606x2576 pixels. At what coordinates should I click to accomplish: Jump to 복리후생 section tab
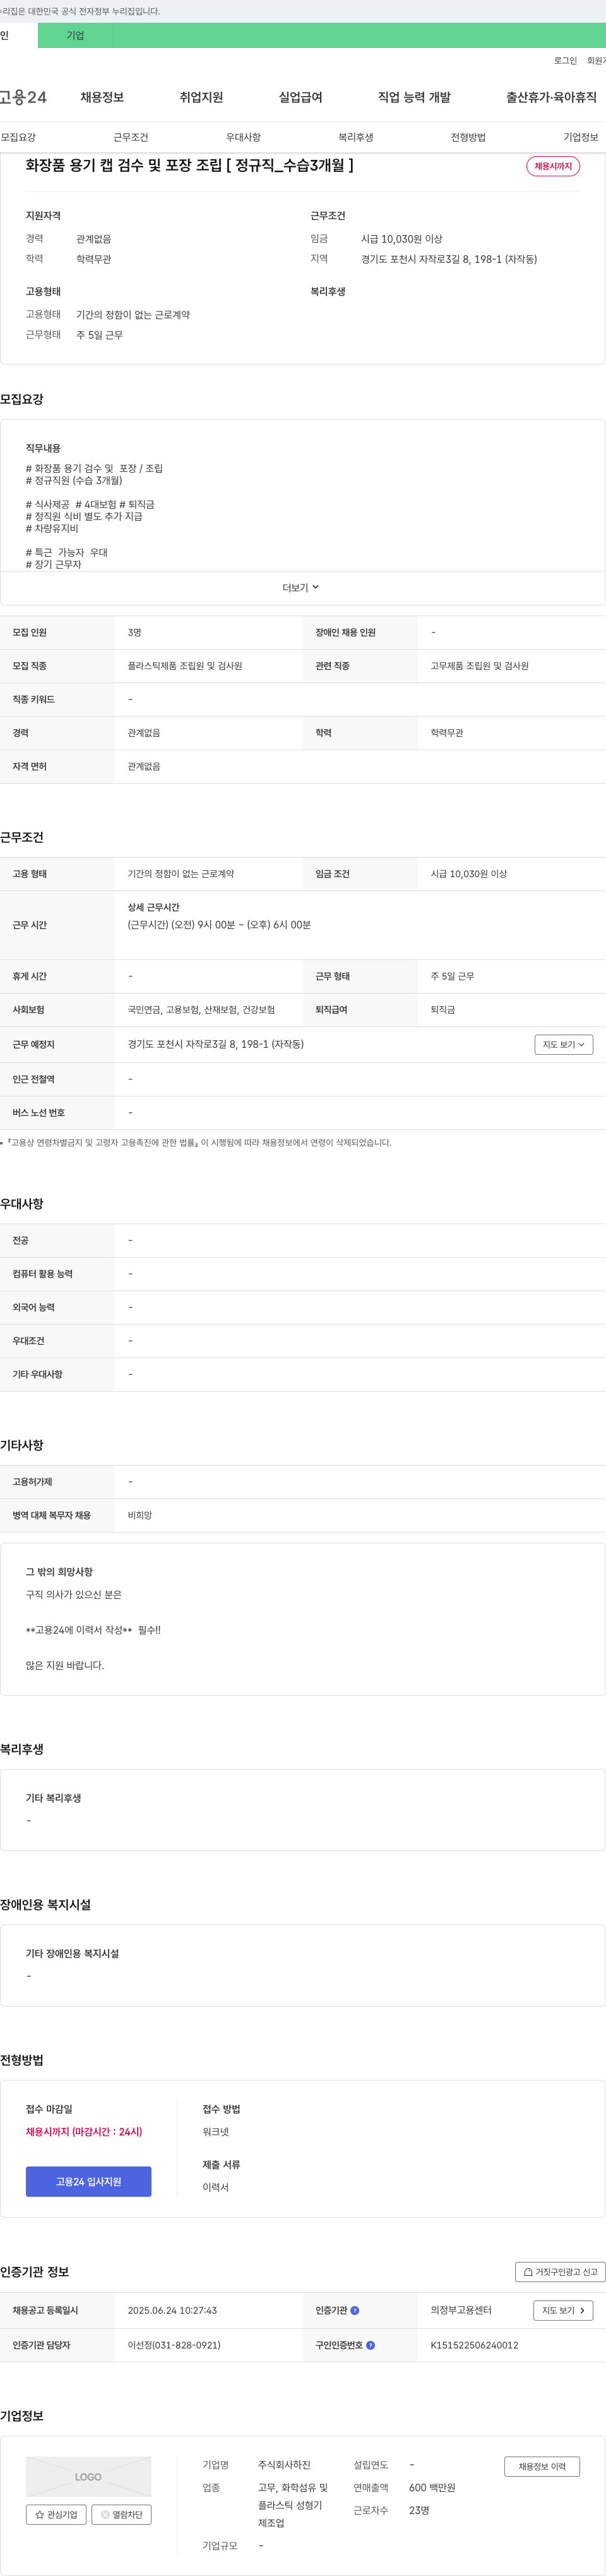[355, 137]
